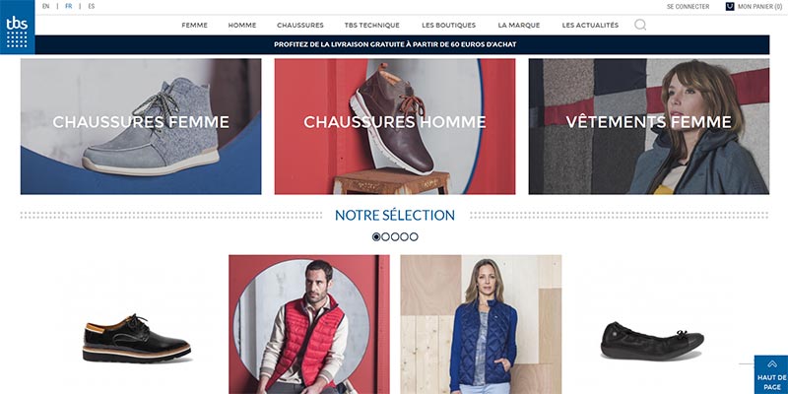The height and width of the screenshot is (394, 788).
Task: Switch language to EN
Action: [45, 7]
